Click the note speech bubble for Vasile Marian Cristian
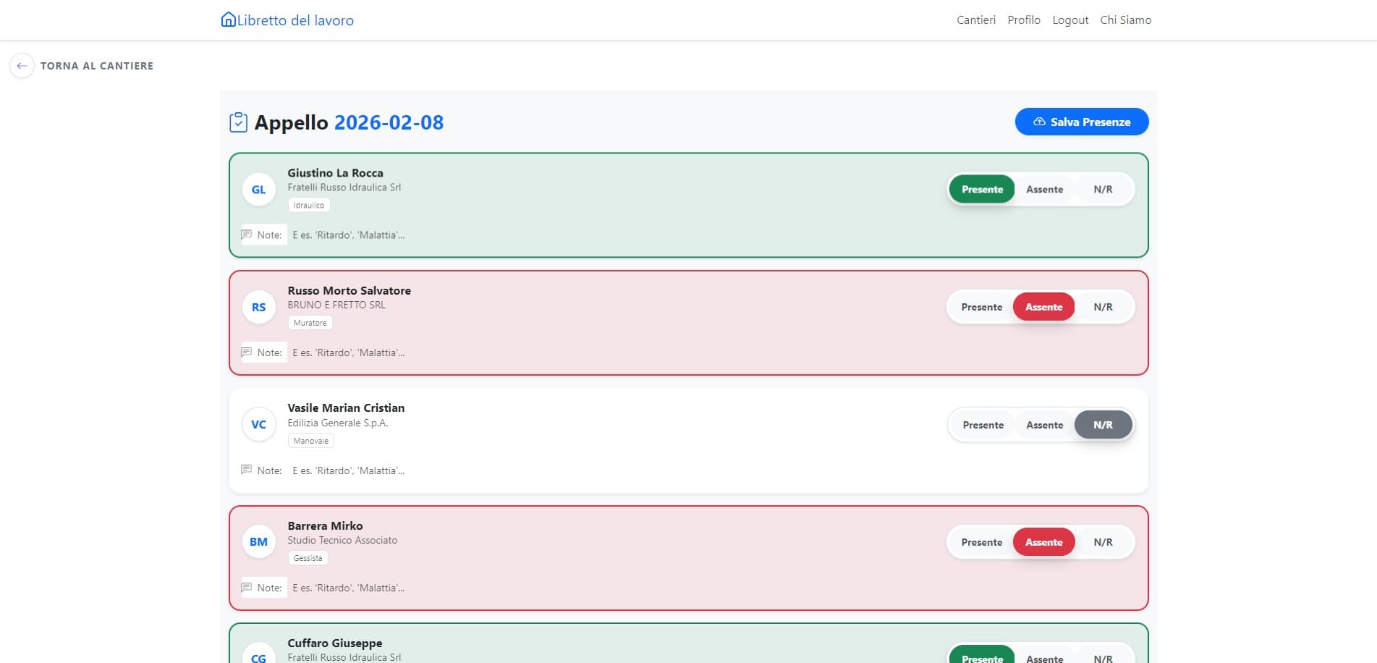1377x663 pixels. (x=247, y=470)
